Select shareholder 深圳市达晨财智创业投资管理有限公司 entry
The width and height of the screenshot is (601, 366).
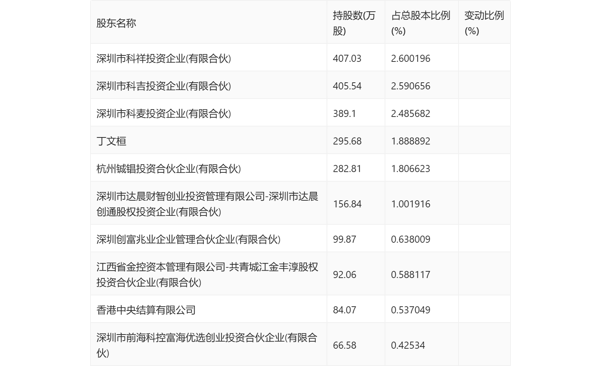coord(208,204)
